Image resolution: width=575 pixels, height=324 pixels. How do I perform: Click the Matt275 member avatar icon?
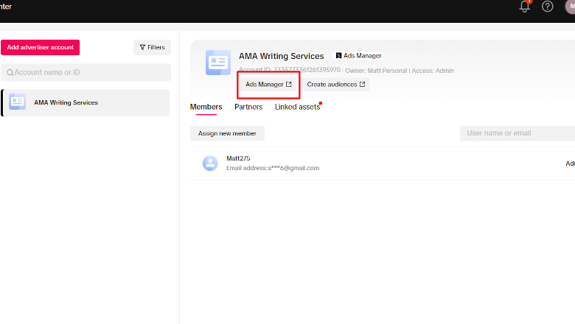(x=211, y=163)
